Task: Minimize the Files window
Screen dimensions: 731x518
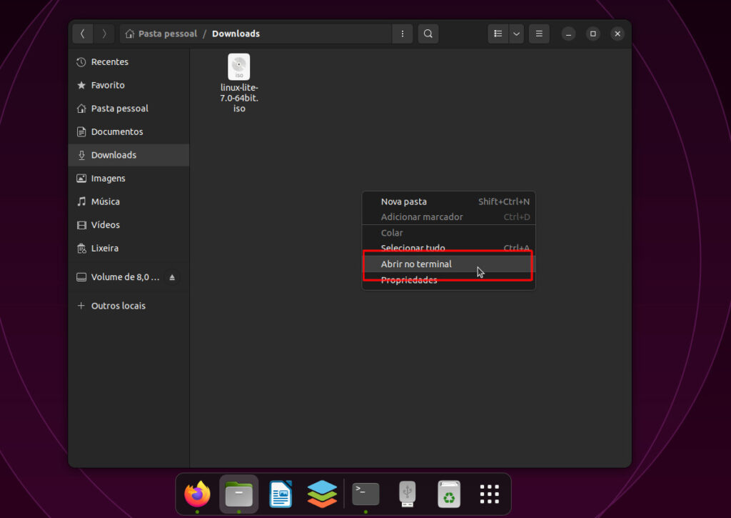Action: tap(568, 34)
